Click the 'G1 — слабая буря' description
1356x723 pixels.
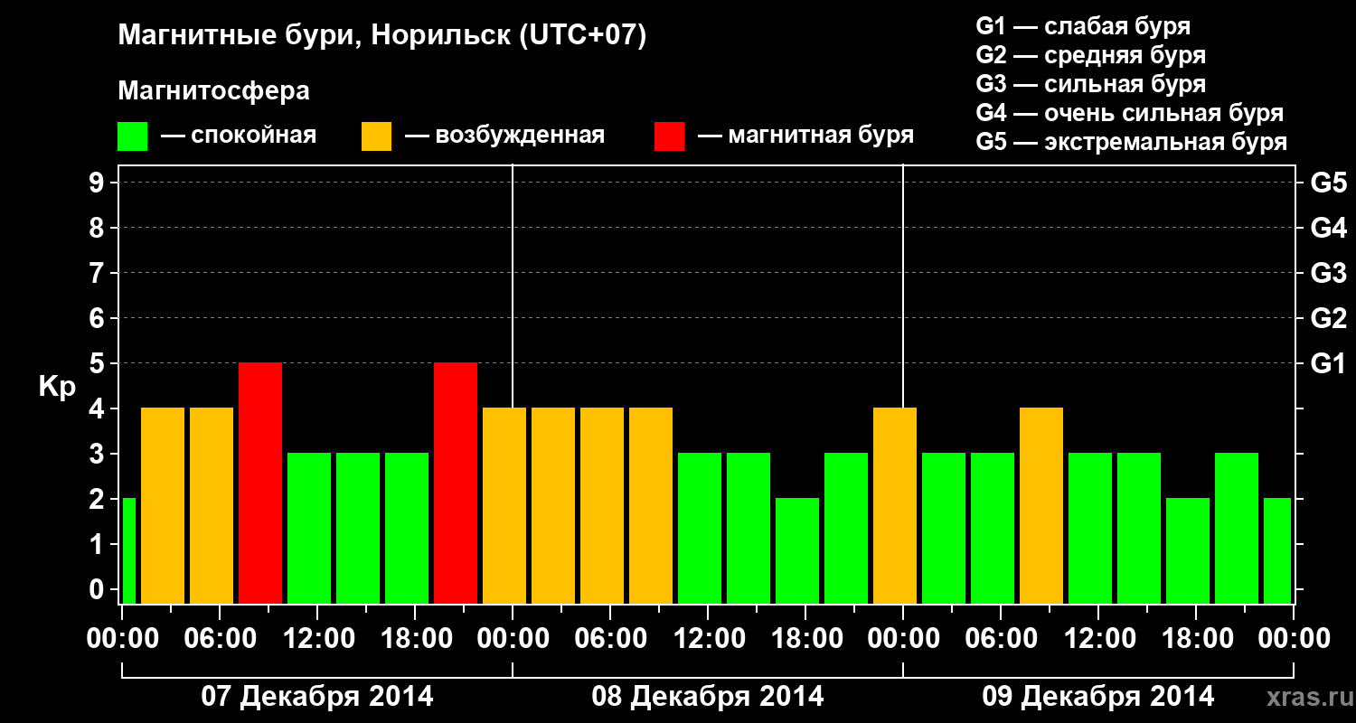tap(1083, 25)
